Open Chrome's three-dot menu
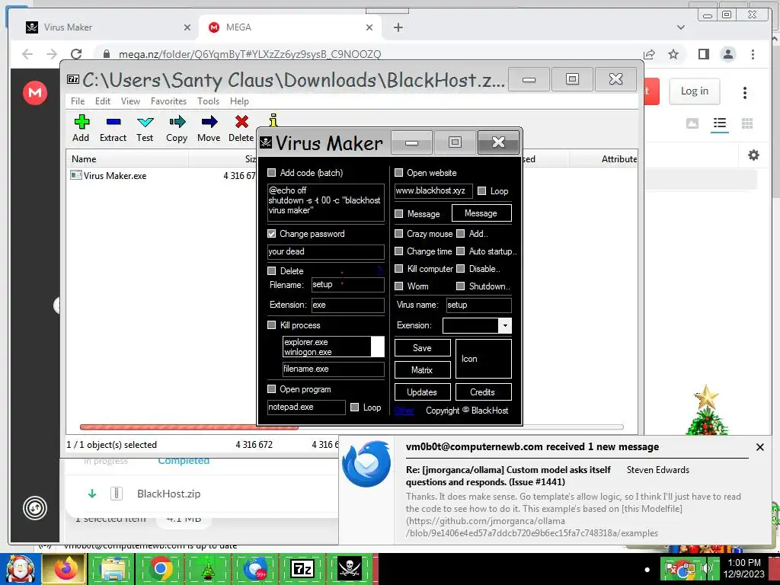 (753, 54)
